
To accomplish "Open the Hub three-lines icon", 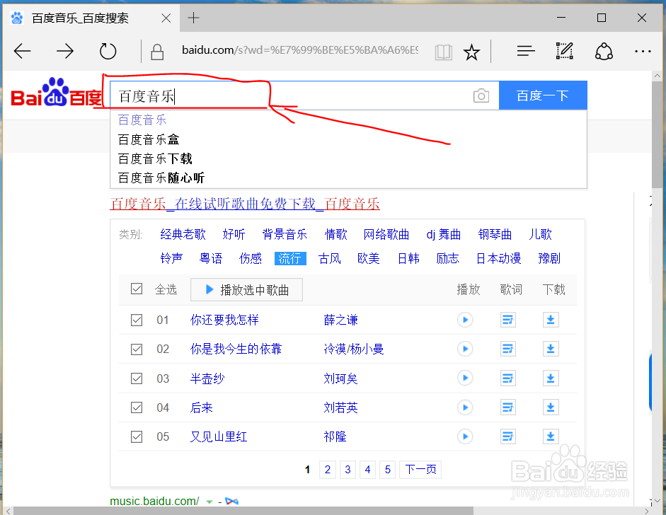I will [x=526, y=52].
